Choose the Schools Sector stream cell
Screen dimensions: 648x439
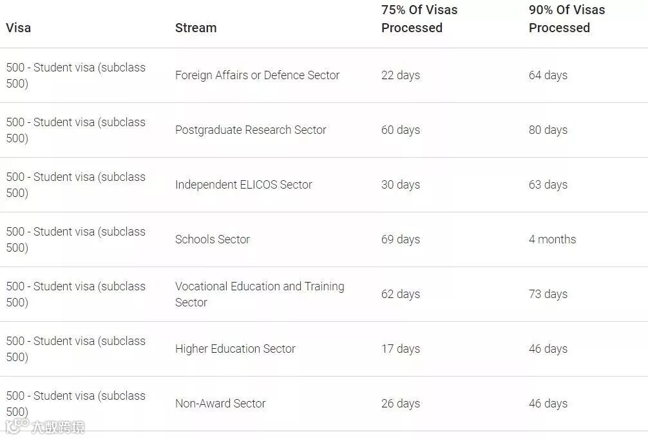click(213, 239)
